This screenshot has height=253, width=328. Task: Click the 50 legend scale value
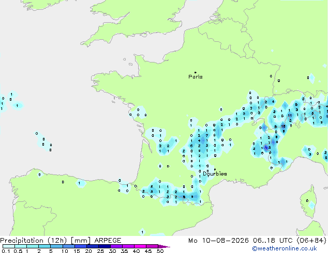coord(160,251)
